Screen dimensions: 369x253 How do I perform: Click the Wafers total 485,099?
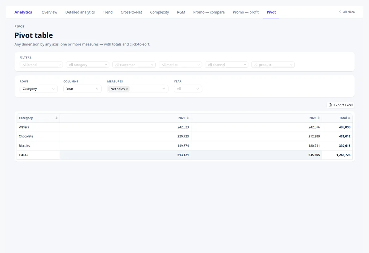point(344,127)
